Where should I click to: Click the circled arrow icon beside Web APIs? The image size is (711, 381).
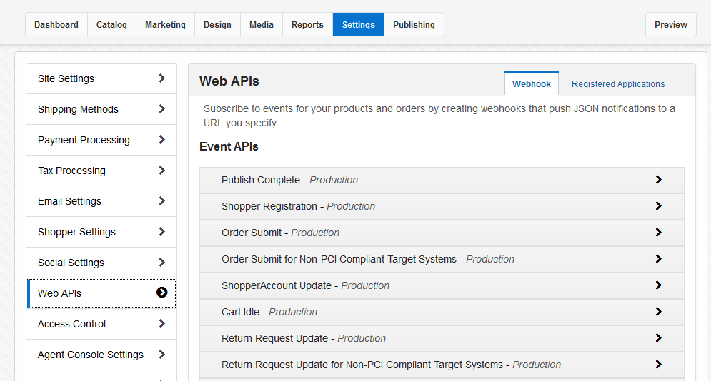pyautogui.click(x=161, y=293)
